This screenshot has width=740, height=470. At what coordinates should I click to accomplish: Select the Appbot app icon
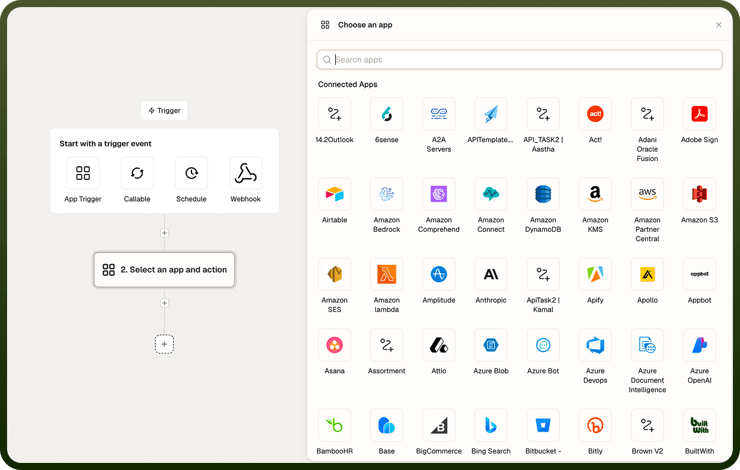click(x=699, y=274)
